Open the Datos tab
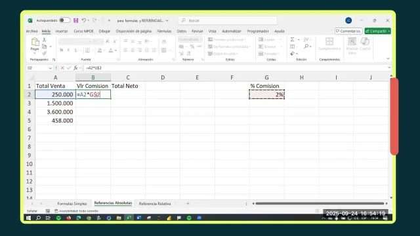The width and height of the screenshot is (420, 236). 182,31
